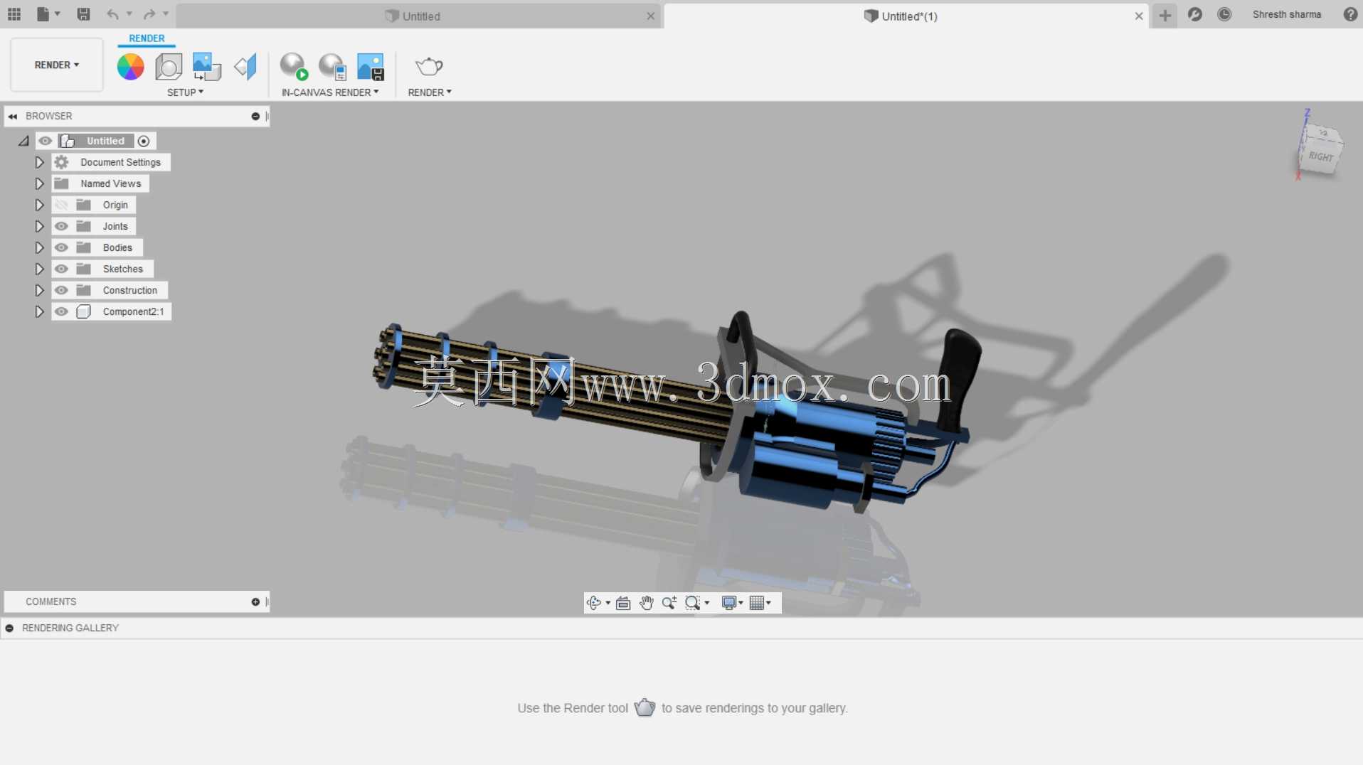Screen dimensions: 1363x765
Task: Add a new design tab
Action: pyautogui.click(x=1165, y=15)
